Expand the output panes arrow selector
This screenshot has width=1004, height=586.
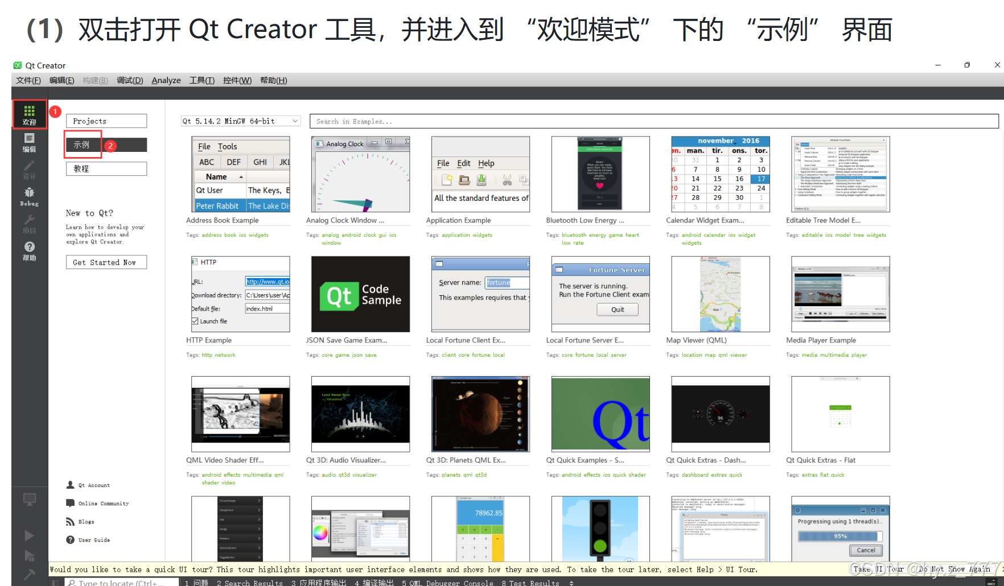point(571,583)
